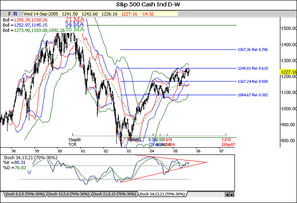Click the apex of the red stochastic triangle
The width and height of the screenshot is (297, 203).
207,162
